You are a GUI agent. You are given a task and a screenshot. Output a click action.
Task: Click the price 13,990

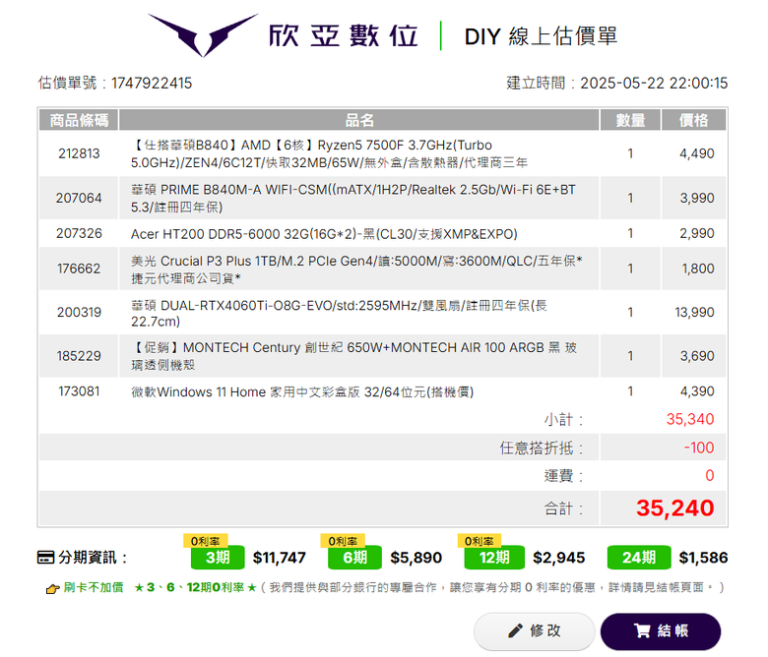tap(694, 312)
